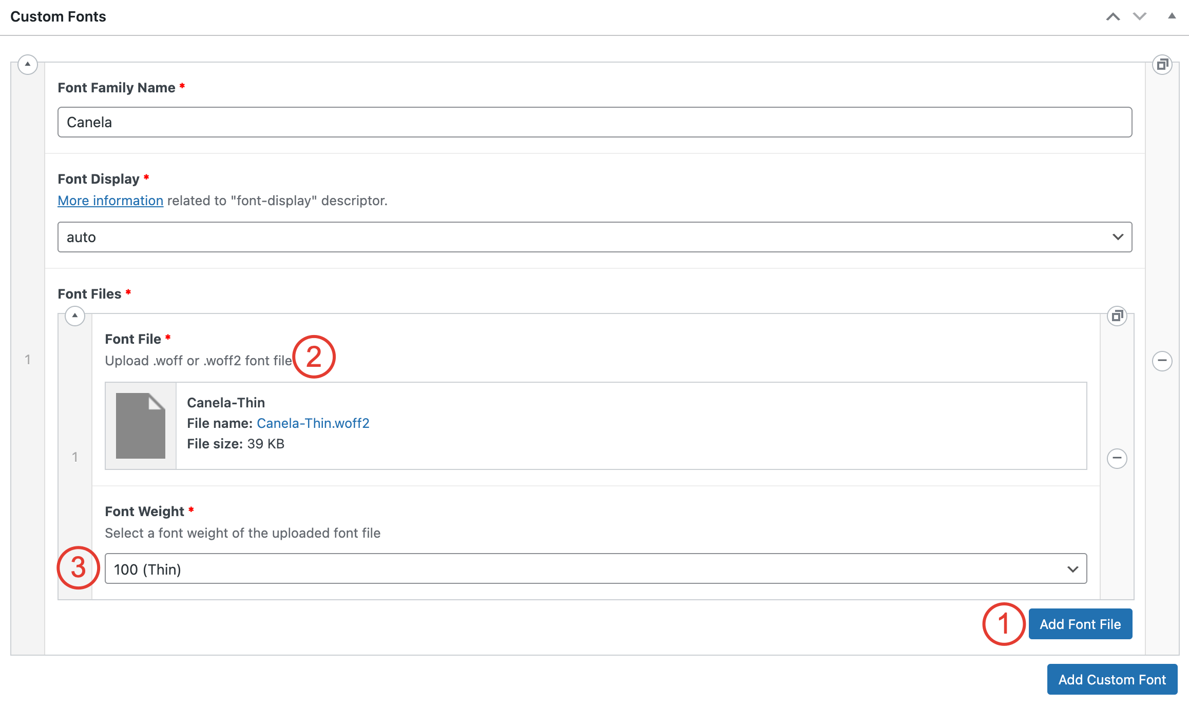Open the Canela-Thin.woff2 file link
This screenshot has width=1189, height=708.
click(x=313, y=423)
